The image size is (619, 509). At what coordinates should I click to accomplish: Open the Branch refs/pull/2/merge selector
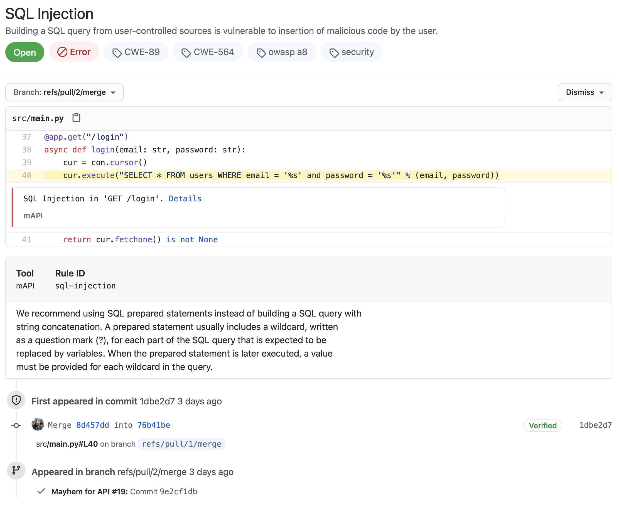point(65,92)
